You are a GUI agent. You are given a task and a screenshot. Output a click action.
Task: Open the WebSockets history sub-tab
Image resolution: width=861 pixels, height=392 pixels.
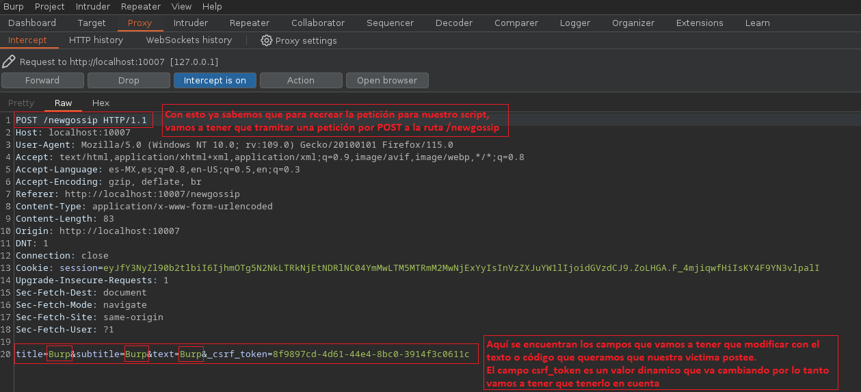click(189, 40)
